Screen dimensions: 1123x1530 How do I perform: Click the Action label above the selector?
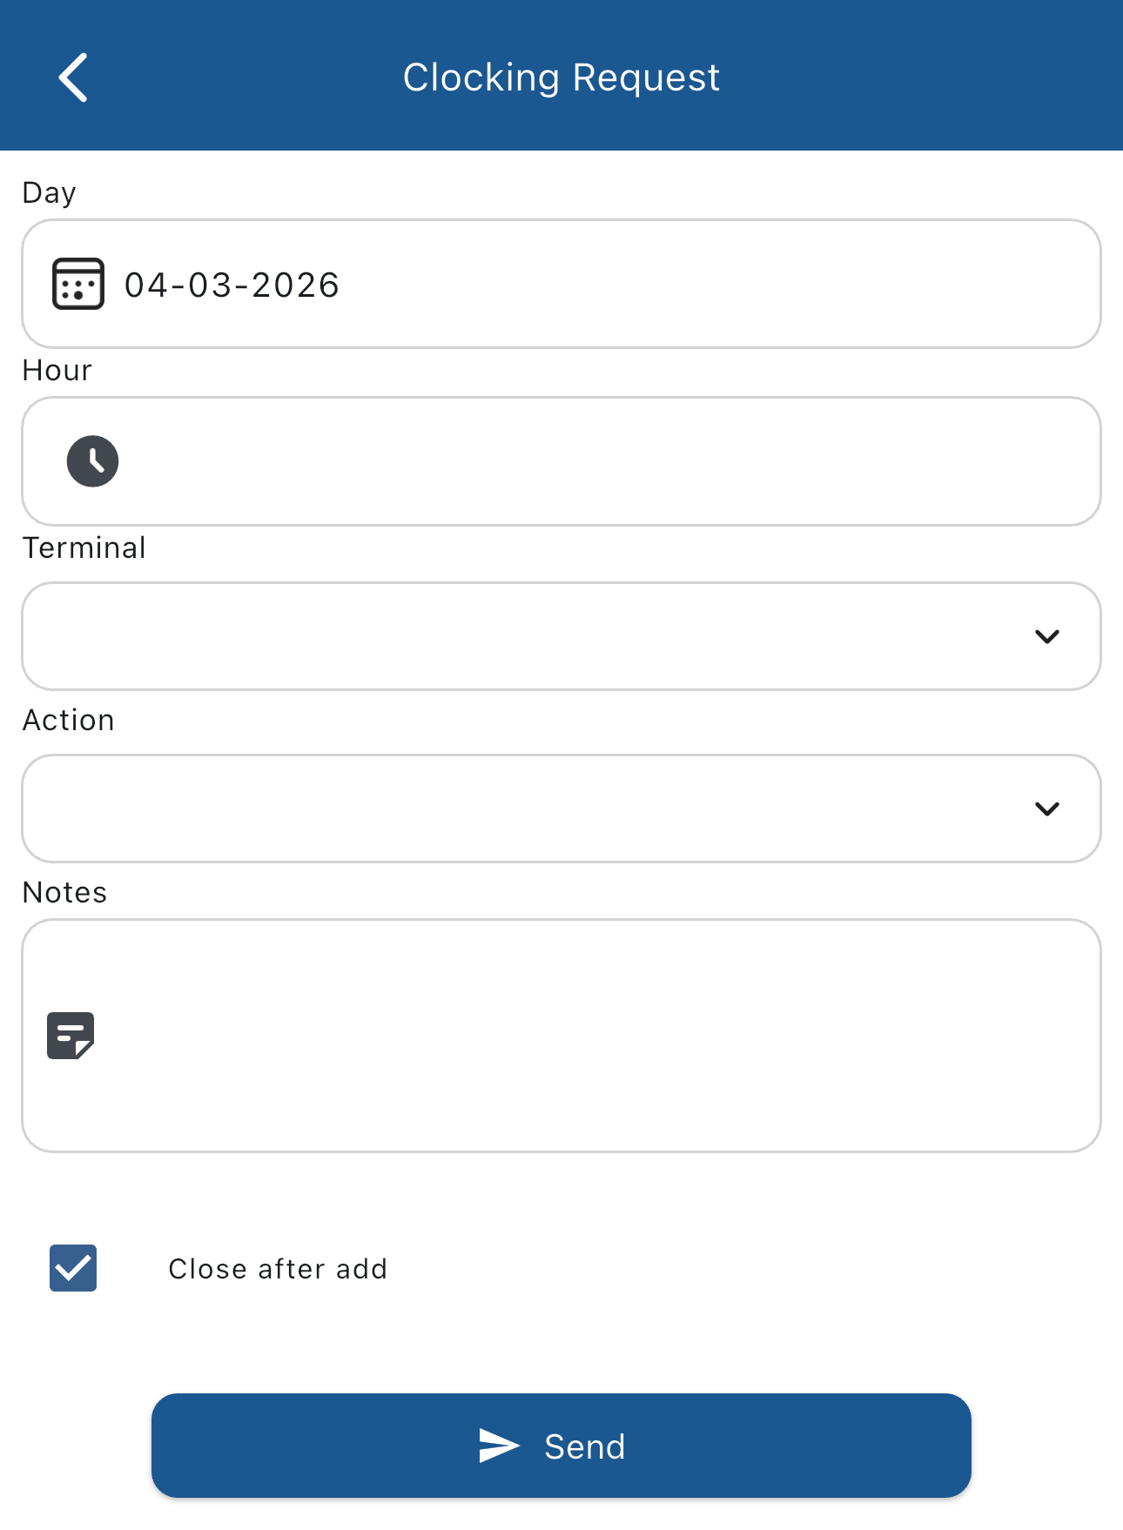[x=68, y=720]
